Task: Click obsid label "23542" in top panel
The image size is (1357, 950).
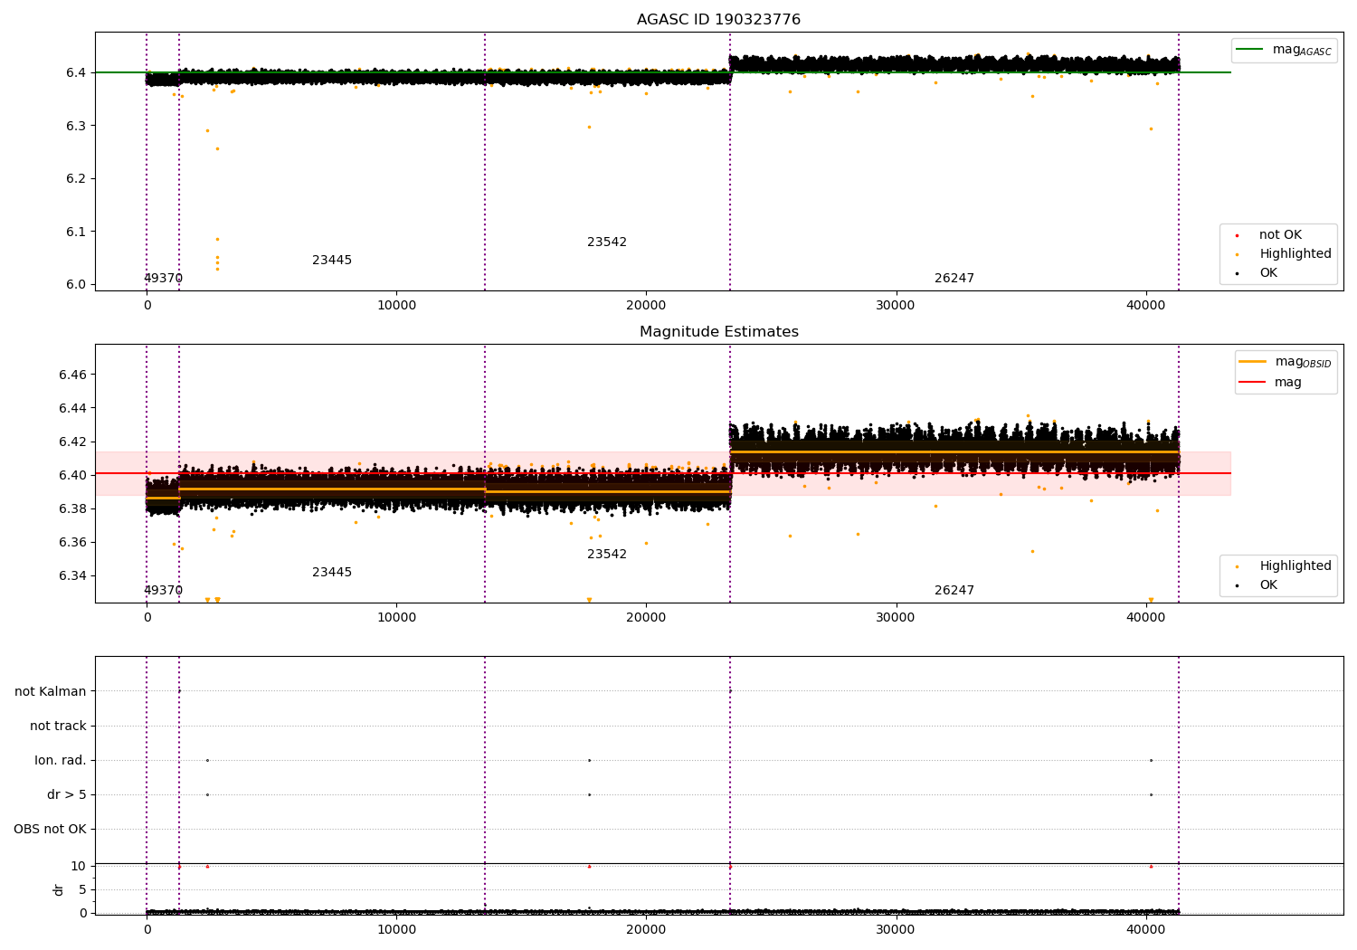Action: (607, 242)
